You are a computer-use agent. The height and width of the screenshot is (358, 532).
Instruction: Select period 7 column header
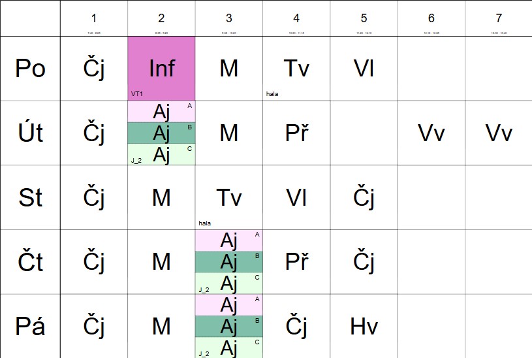point(499,19)
